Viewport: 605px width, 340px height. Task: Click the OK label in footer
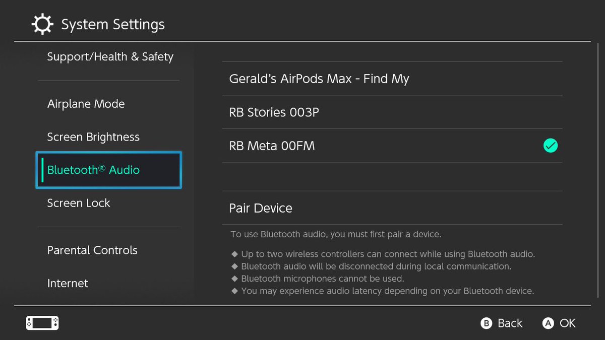click(568, 323)
